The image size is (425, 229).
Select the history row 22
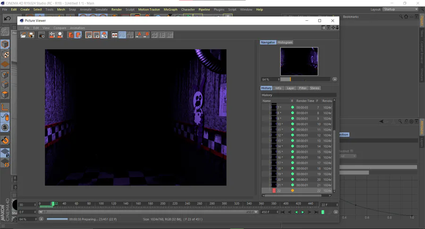(x=297, y=191)
